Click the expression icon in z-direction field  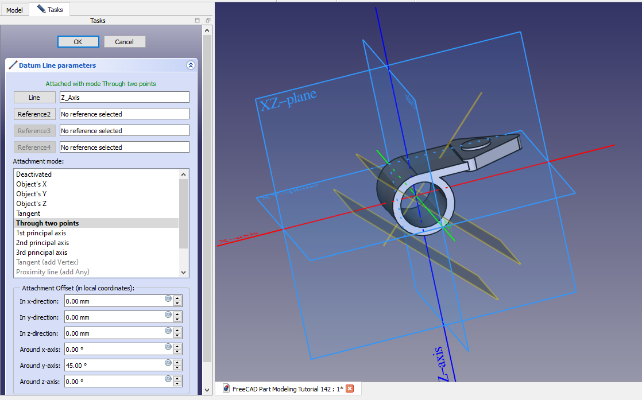point(168,331)
